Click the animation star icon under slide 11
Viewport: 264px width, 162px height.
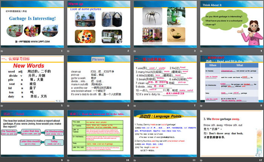point(135,160)
